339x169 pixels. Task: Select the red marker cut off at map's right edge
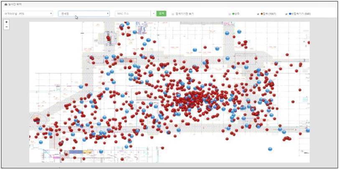point(308,43)
